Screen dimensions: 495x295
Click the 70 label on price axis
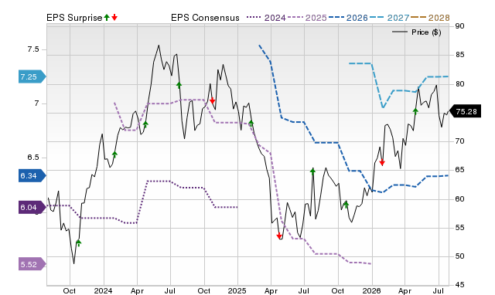pos(459,141)
